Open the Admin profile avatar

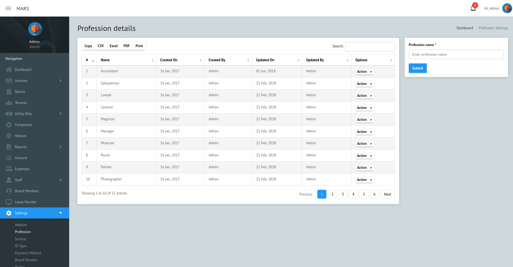(x=507, y=8)
